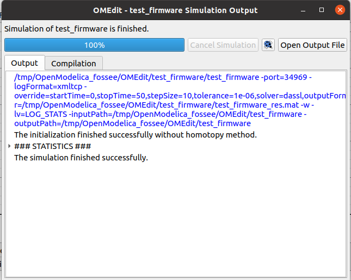Close the Simulation Output window
This screenshot has height=280, width=351.
340,10
